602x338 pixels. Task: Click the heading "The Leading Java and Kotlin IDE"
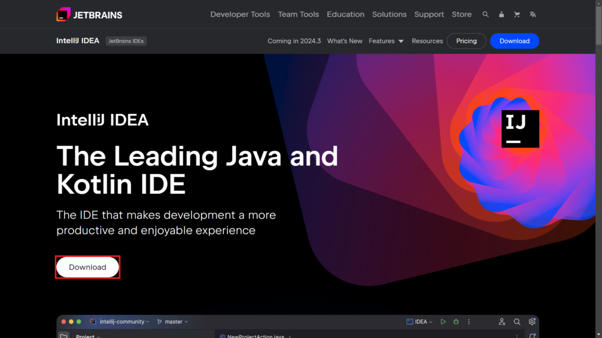pyautogui.click(x=198, y=170)
